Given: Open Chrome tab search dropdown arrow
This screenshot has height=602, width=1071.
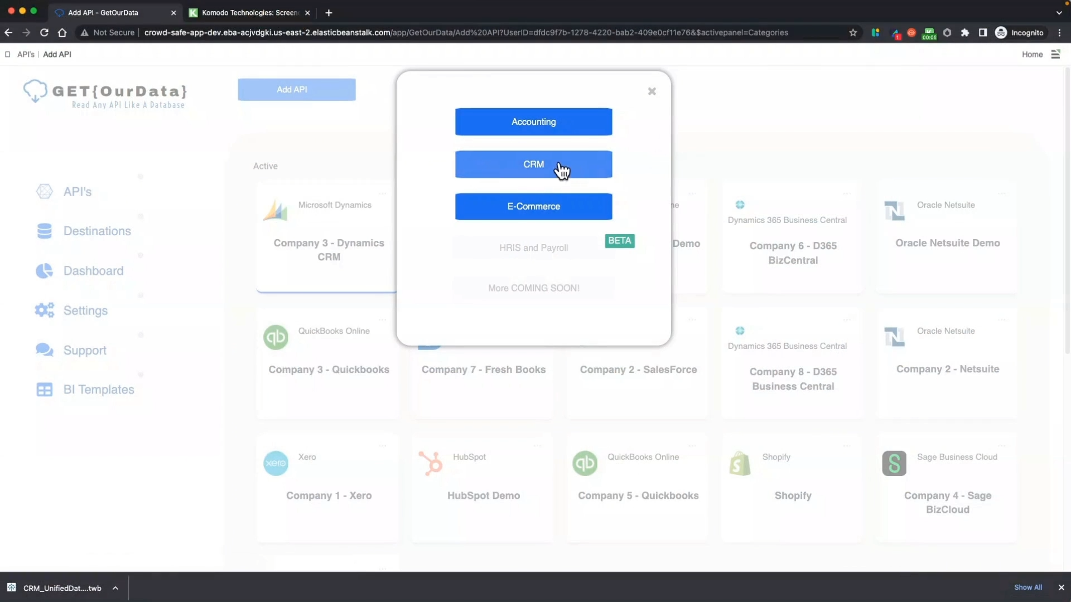Looking at the screenshot, I should (1059, 12).
